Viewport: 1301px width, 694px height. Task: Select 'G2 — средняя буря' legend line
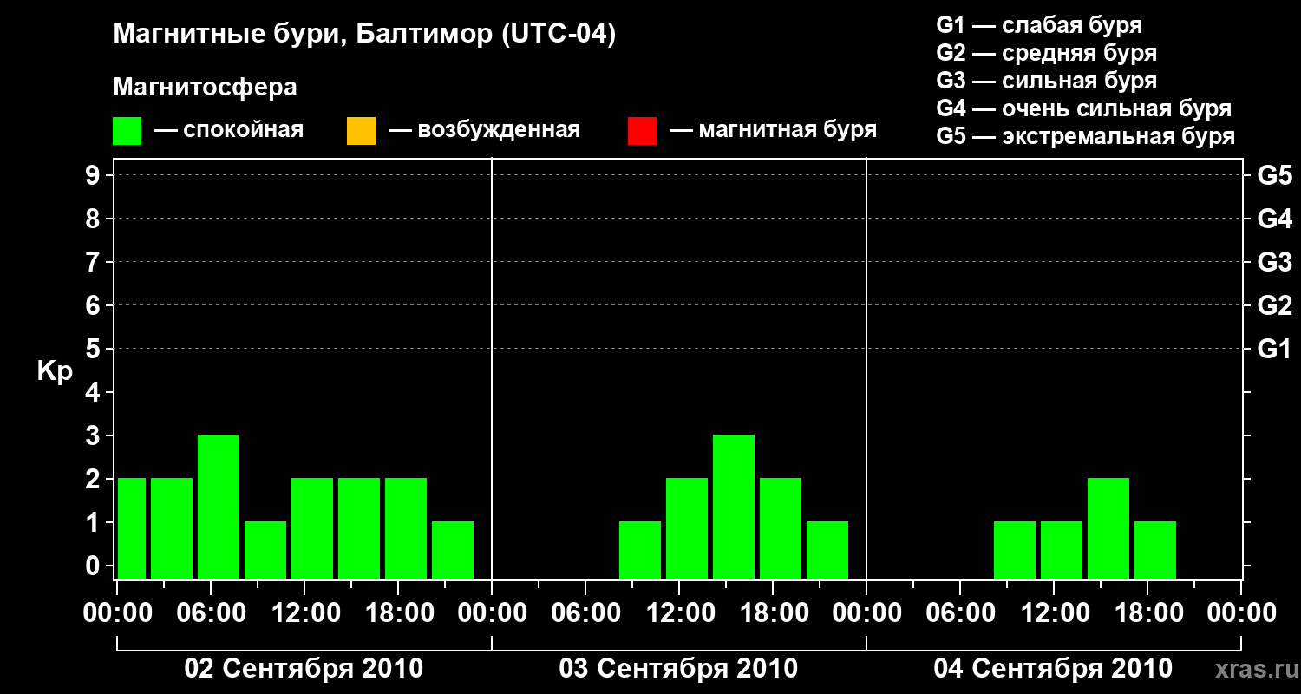[x=1047, y=53]
